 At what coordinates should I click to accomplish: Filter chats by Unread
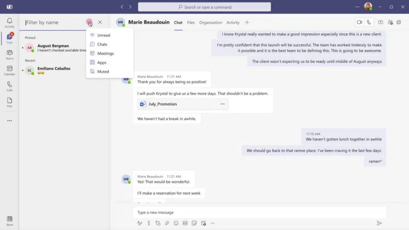(110, 35)
